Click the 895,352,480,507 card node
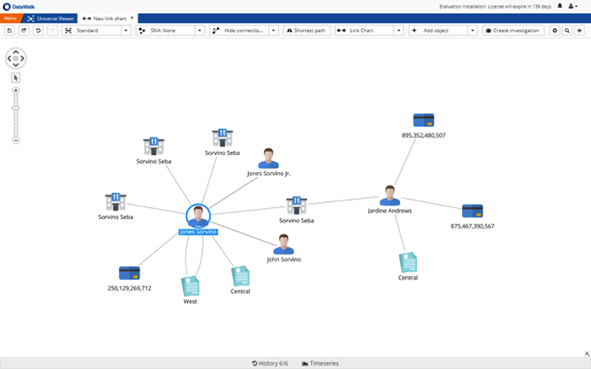 click(x=423, y=120)
